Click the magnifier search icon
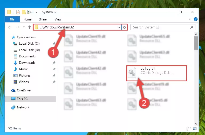This screenshot has height=135, width=205. (191, 27)
